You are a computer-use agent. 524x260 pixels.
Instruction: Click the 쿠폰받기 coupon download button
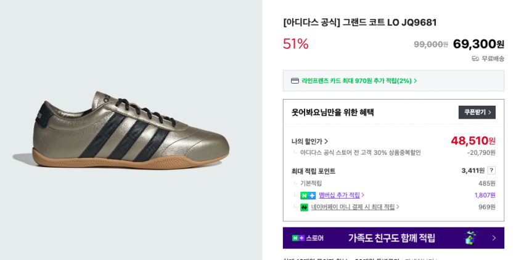(x=477, y=112)
